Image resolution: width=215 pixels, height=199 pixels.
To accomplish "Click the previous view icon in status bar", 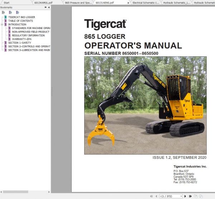I will [196, 196].
